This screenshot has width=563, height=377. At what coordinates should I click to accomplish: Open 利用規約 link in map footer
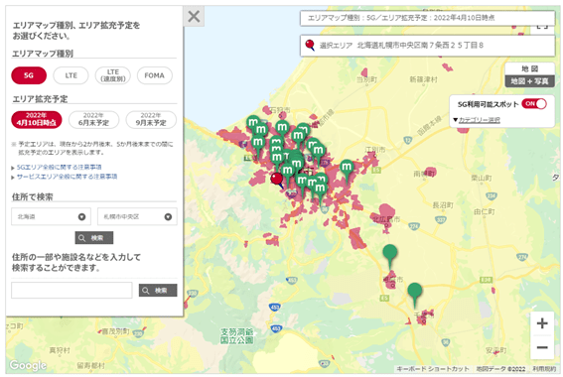click(544, 369)
